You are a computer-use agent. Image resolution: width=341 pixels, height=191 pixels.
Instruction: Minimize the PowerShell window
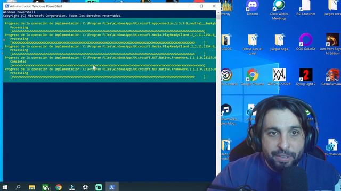coord(189,6)
